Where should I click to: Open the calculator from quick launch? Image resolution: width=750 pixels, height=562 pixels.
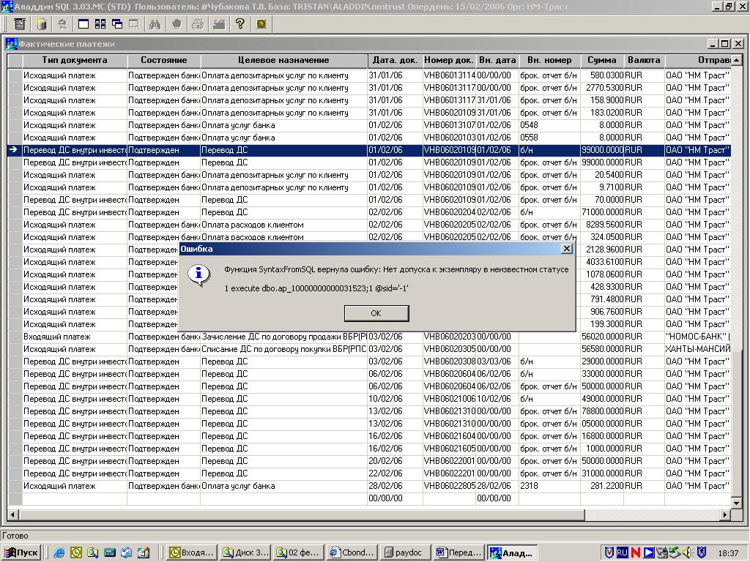coord(110,552)
